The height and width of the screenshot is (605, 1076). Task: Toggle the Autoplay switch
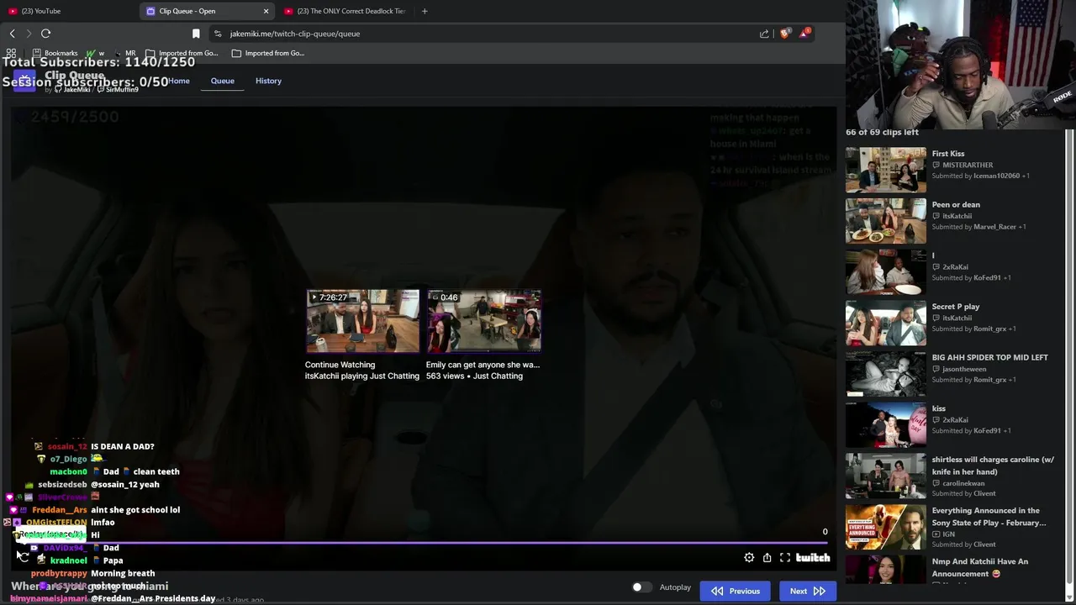point(641,587)
